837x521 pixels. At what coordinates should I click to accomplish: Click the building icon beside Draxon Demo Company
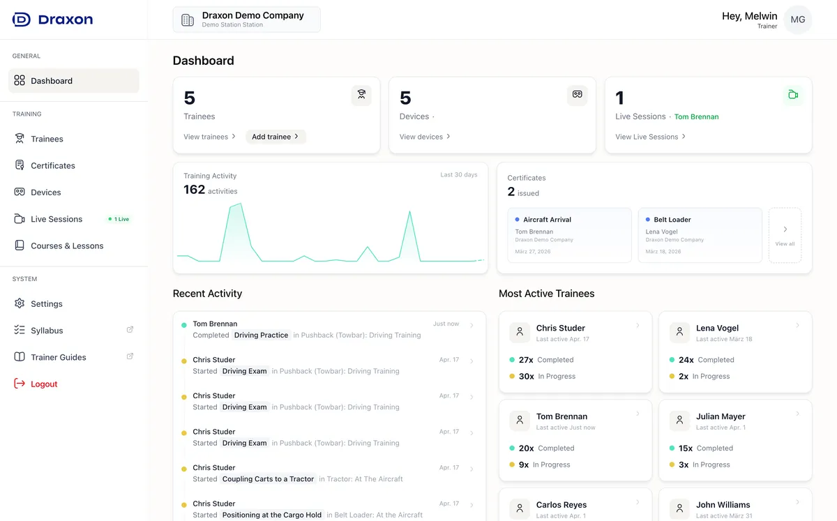pos(188,20)
